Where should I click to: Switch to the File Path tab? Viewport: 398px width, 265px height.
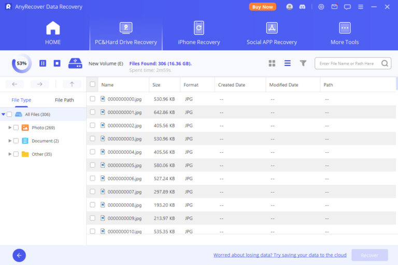pyautogui.click(x=64, y=100)
